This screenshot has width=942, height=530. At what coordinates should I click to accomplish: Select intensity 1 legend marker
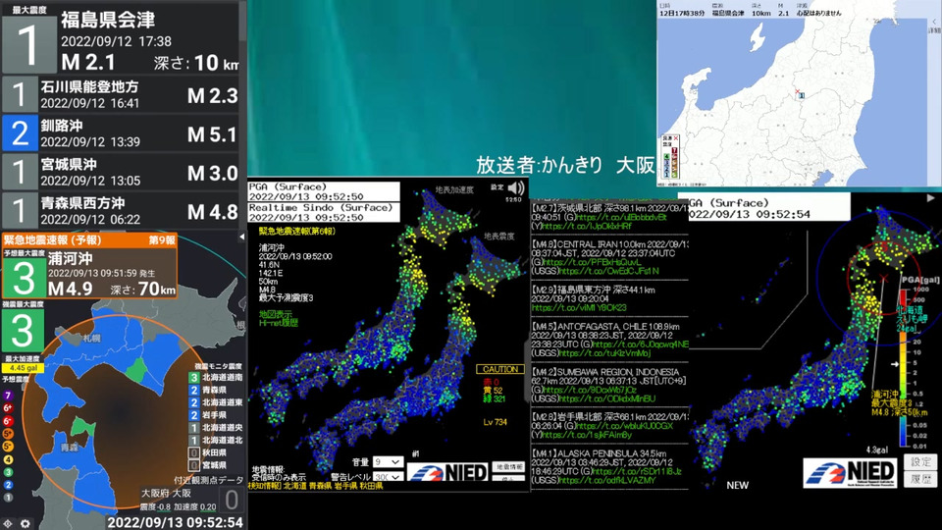[x=8, y=498]
